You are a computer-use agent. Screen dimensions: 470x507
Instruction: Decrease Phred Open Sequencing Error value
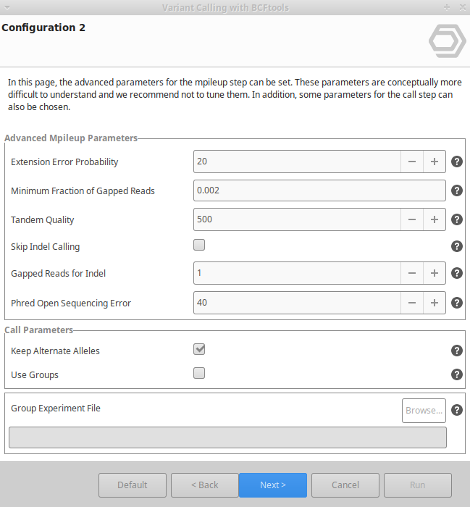click(412, 303)
